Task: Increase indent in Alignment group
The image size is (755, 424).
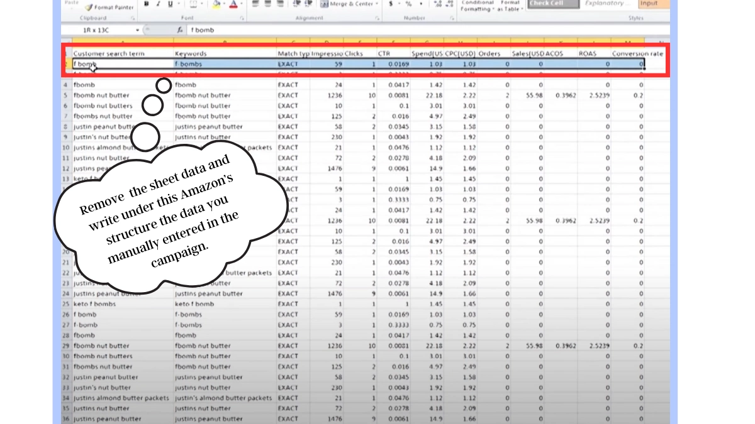Action: 309,4
